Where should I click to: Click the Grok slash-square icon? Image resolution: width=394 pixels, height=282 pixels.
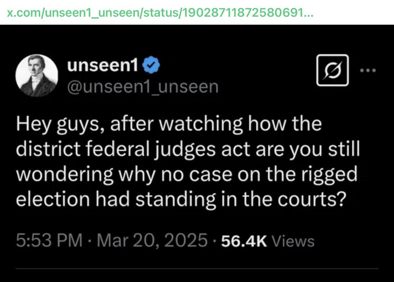tap(332, 70)
